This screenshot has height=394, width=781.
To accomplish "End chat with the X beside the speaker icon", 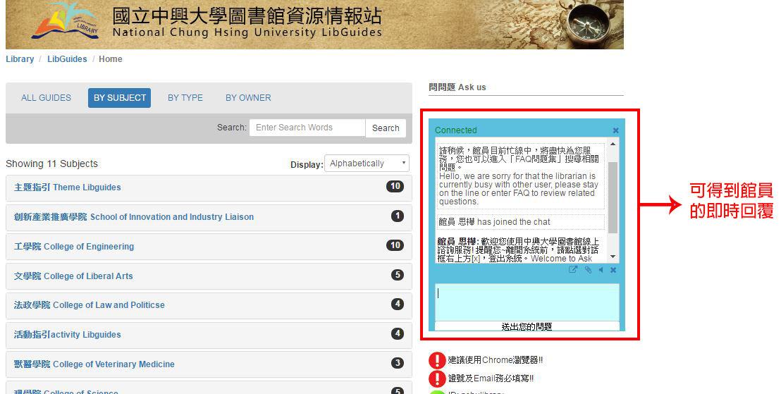I will point(613,270).
